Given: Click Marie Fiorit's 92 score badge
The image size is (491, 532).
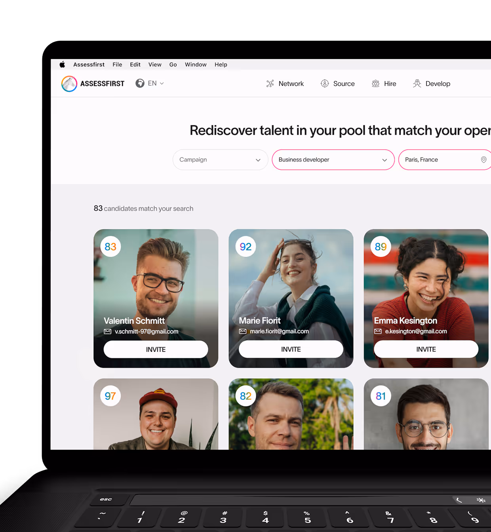Looking at the screenshot, I should pos(246,247).
